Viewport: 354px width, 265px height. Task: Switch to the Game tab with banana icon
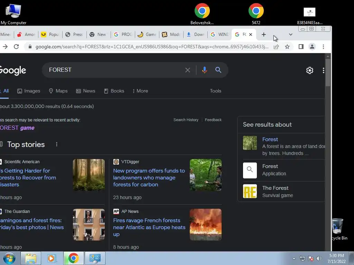147,35
